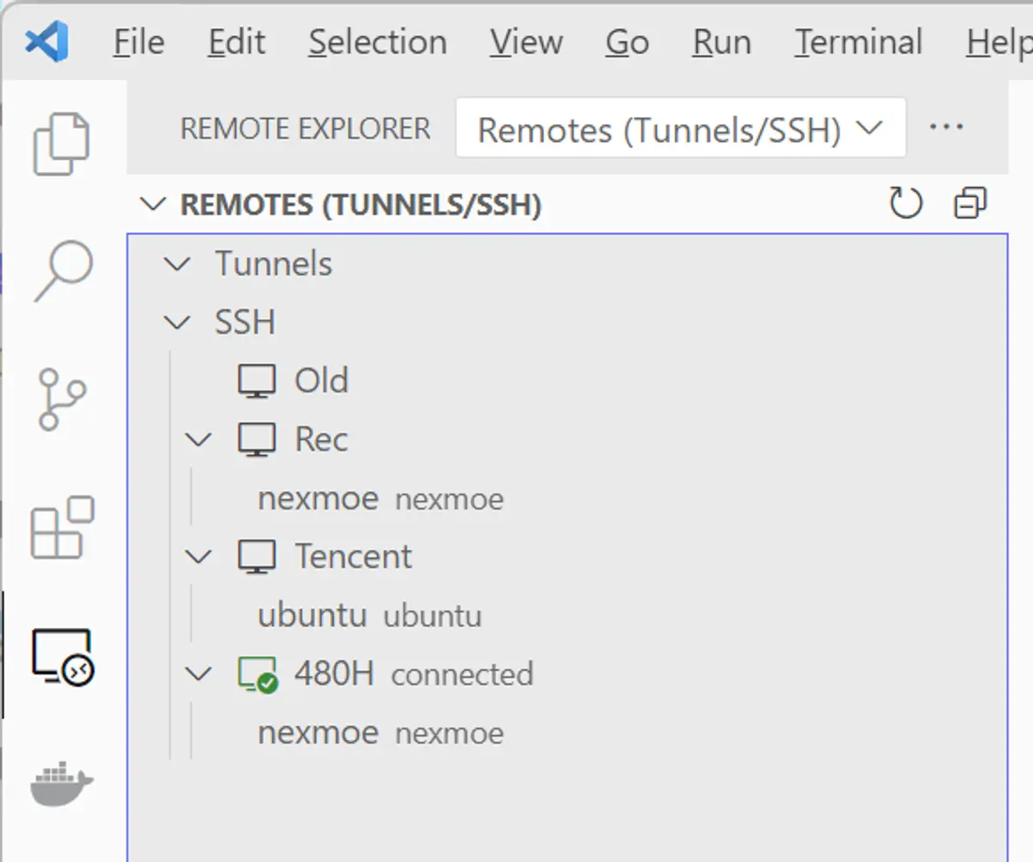Open the View menu
This screenshot has height=862, width=1033.
[x=525, y=42]
